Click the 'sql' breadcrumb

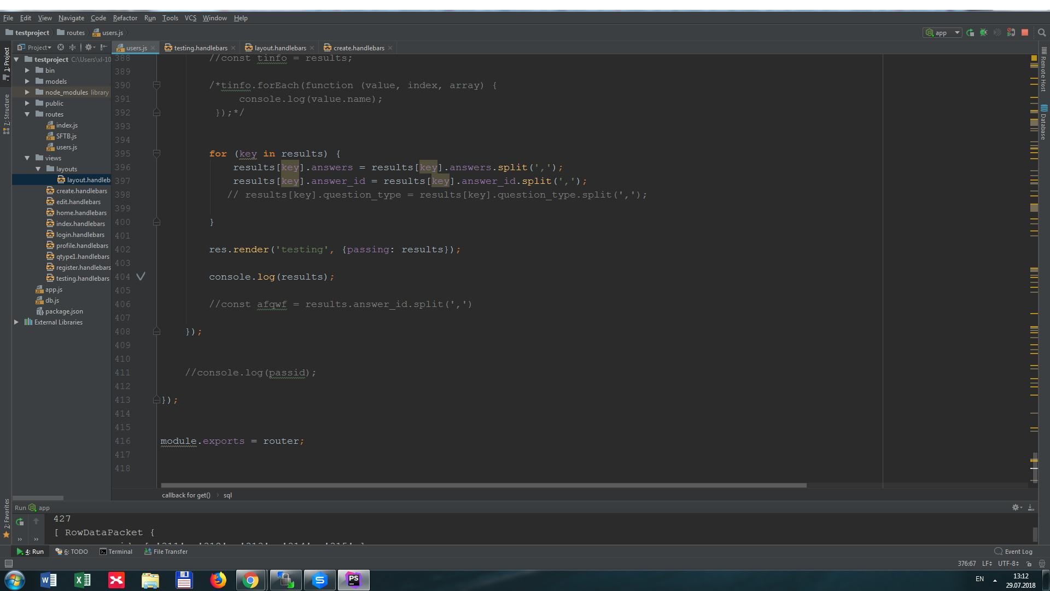pyautogui.click(x=227, y=495)
